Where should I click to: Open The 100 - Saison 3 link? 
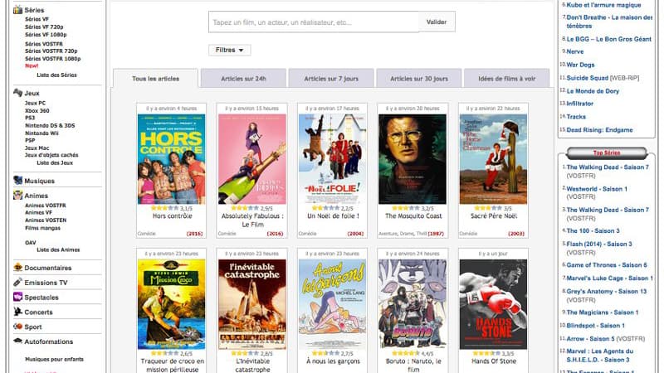tap(593, 231)
